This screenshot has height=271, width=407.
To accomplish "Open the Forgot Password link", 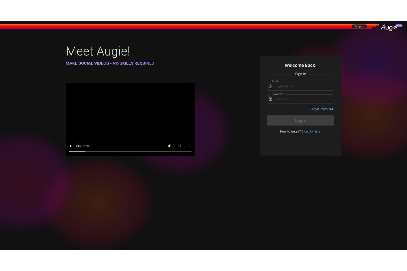I will (x=322, y=109).
